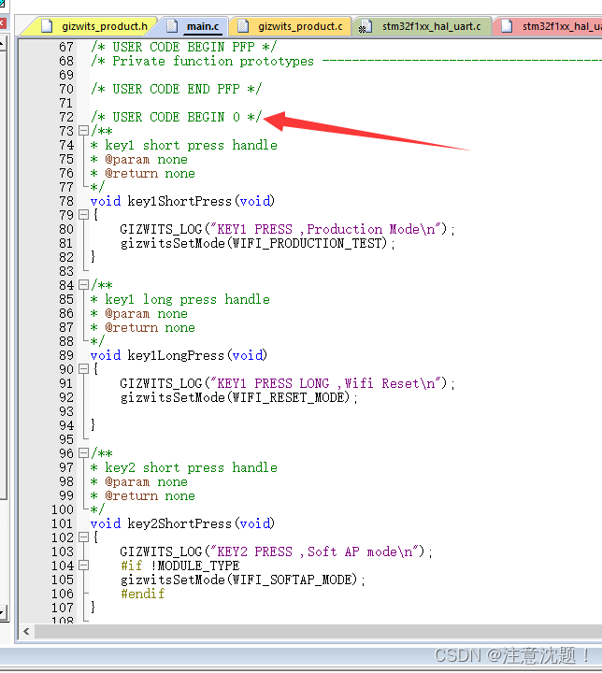
Task: Click the 'gizwitsSetMode(WIFI_SOFTAP_MODE);' line
Action: 243,580
